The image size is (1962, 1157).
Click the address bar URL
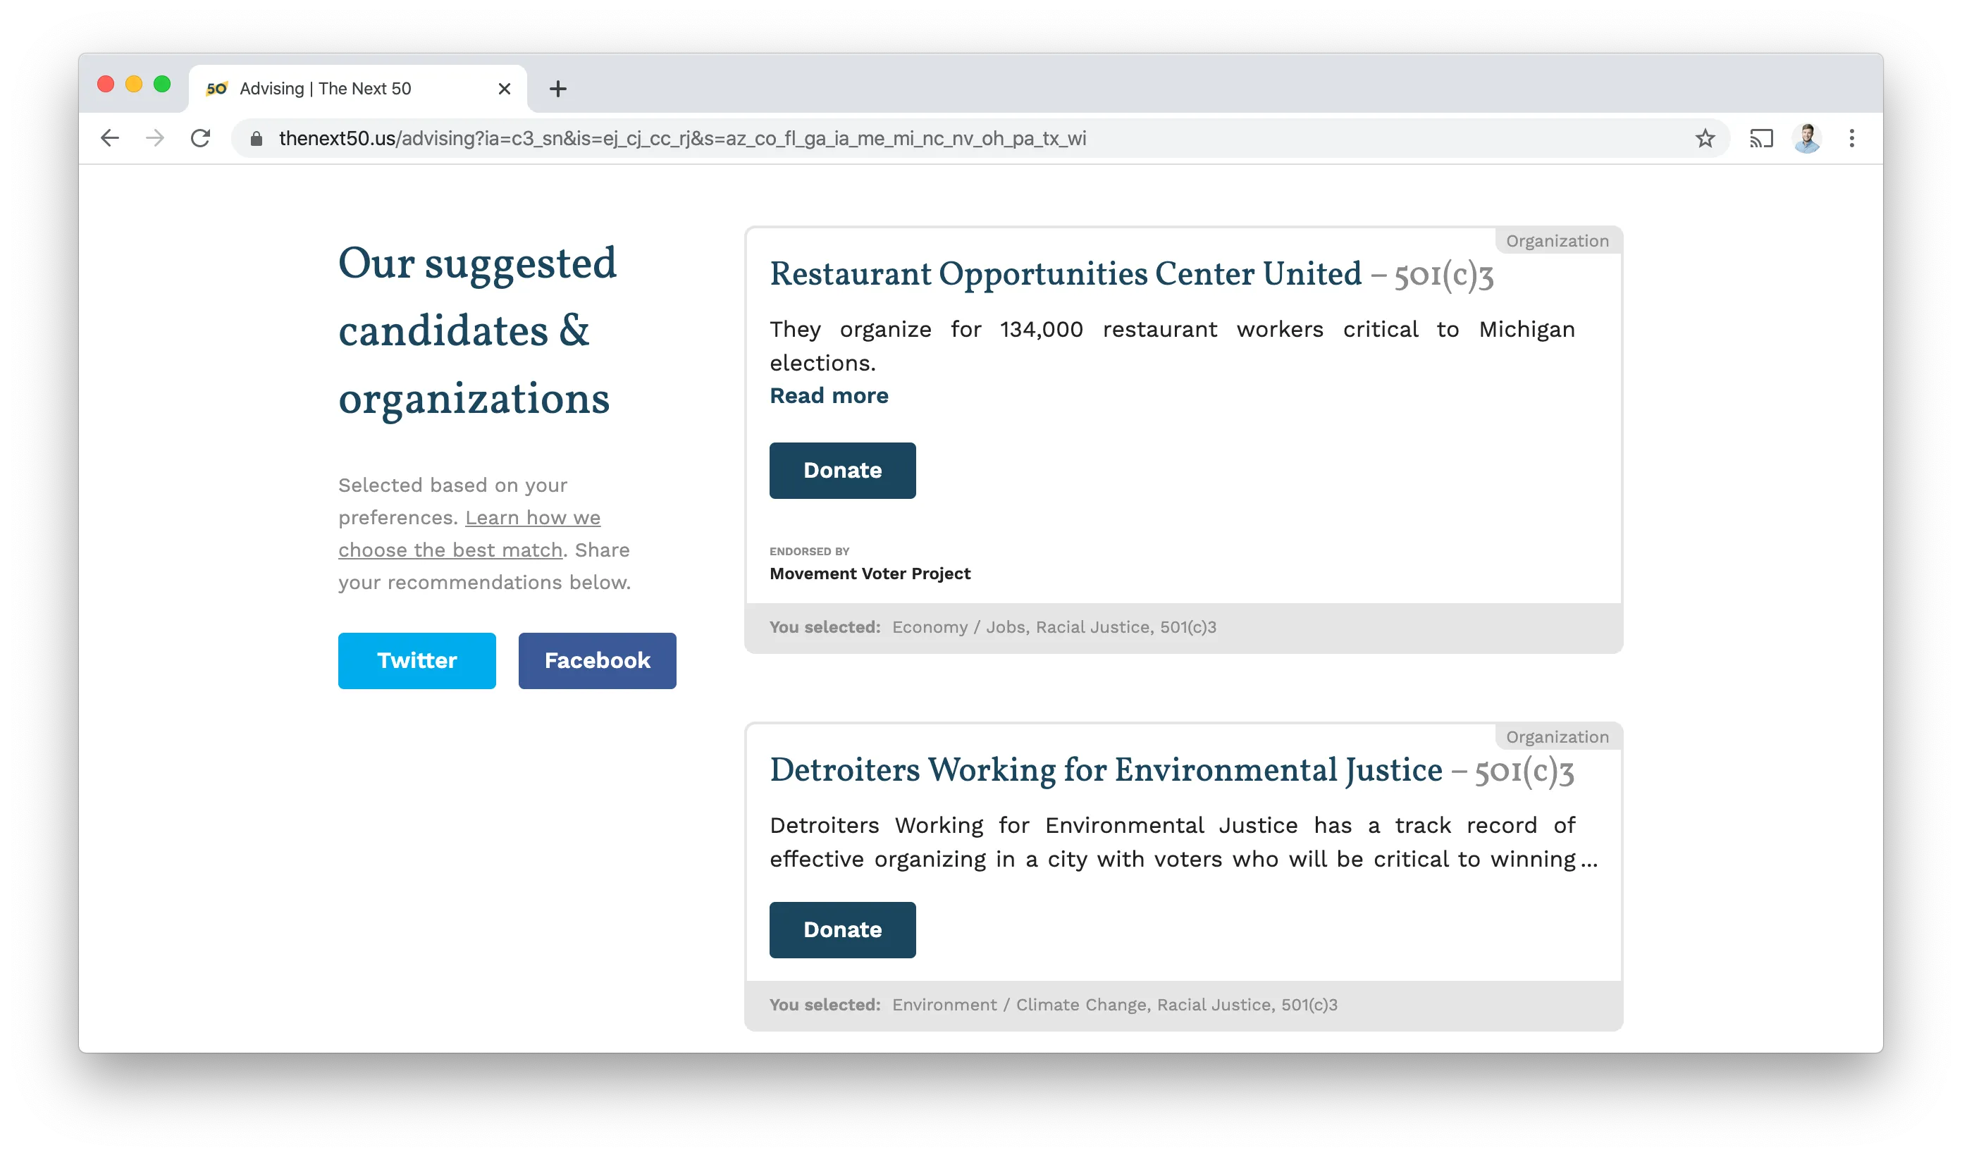(x=682, y=139)
